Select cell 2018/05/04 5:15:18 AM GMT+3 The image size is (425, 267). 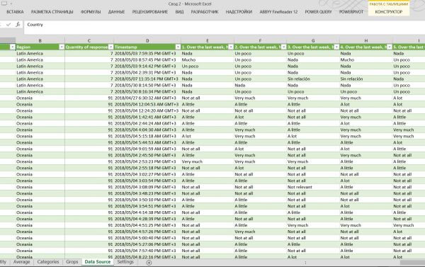coord(147,137)
